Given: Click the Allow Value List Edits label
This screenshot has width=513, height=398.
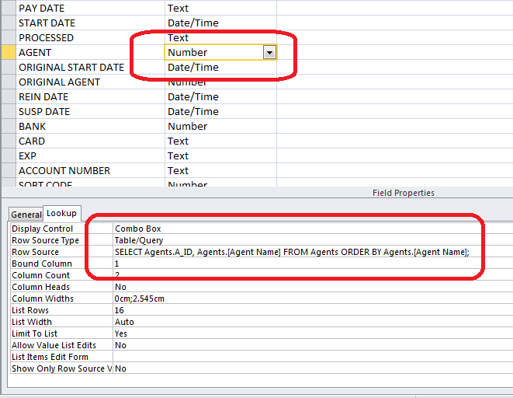Looking at the screenshot, I should click(x=54, y=345).
